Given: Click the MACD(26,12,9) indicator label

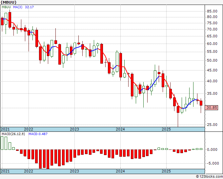Looking at the screenshot, I should [13, 134].
